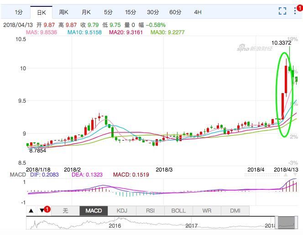
Task: Click the gray range selector handle in overview
Action: point(287,223)
